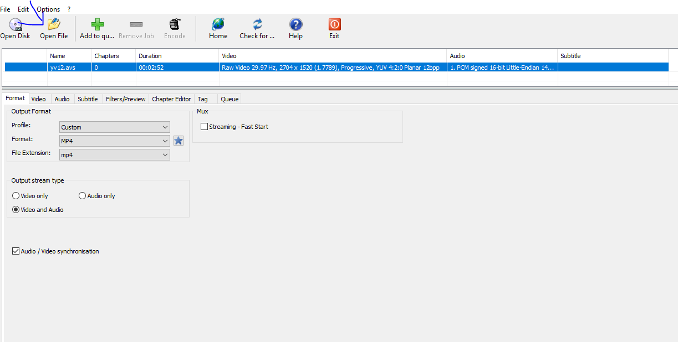This screenshot has height=342, width=678.
Task: Select the Video and Audio radio button
Action: 16,210
